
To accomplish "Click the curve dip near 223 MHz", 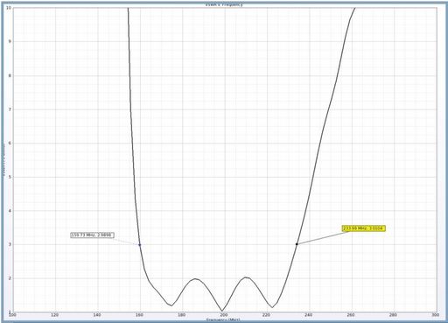I will coord(272,307).
